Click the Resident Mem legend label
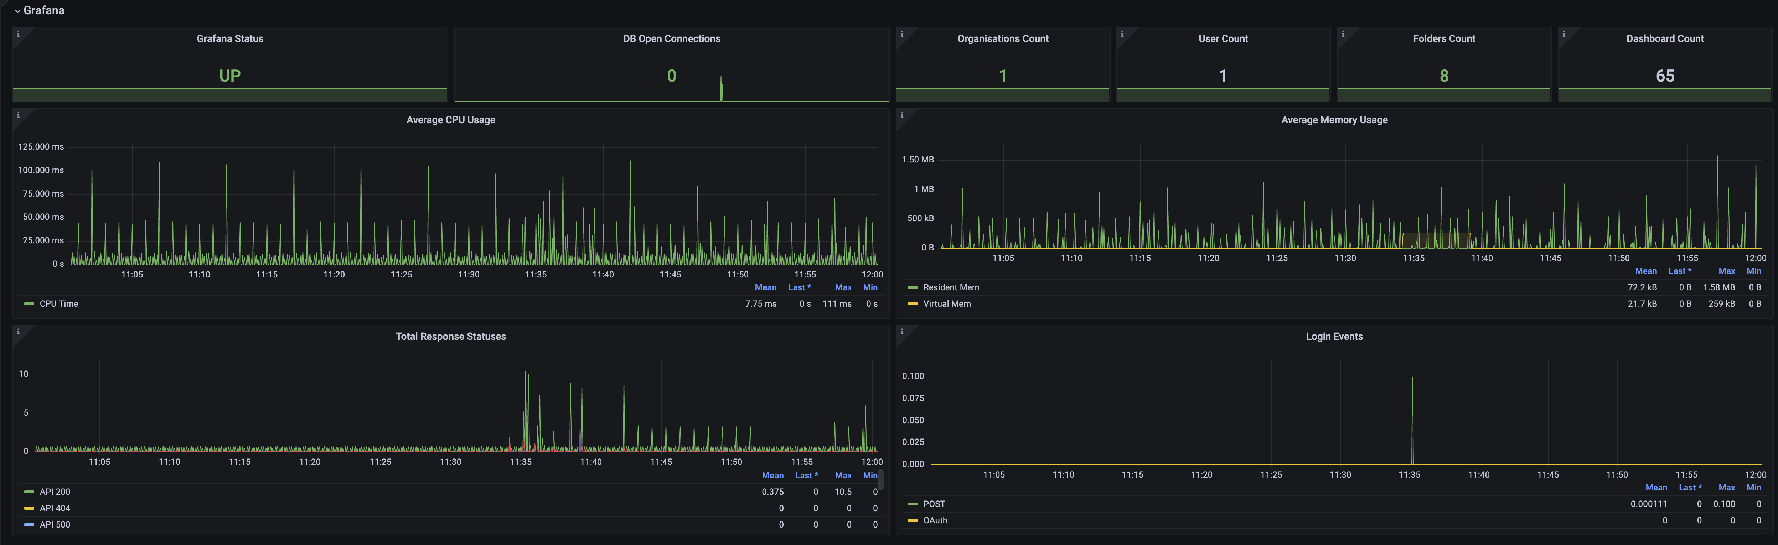 point(950,288)
